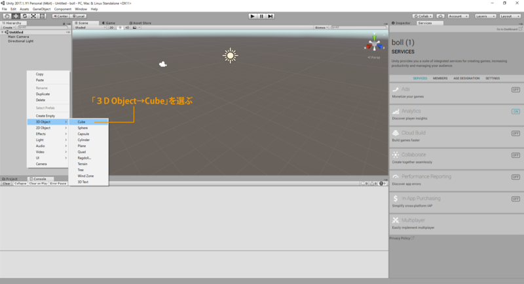Image resolution: width=524 pixels, height=284 pixels.
Task: Click the scene view search field
Action: click(x=358, y=28)
